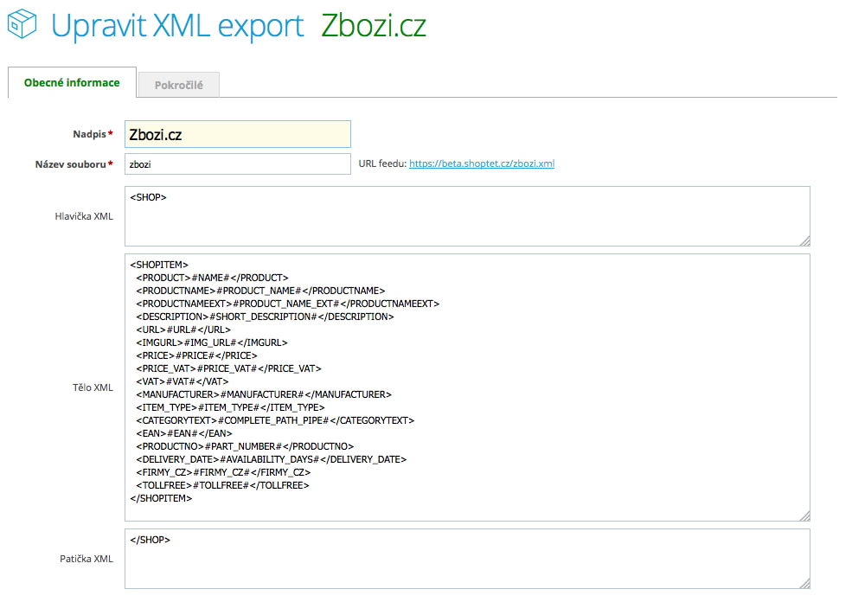Select the Obecné informace tab

tap(72, 82)
